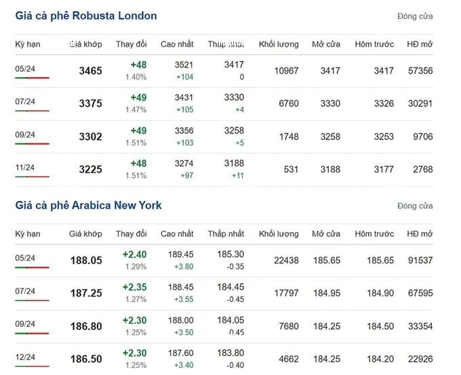Click the Arabica Đóng cửa status label
The image size is (461, 375).
point(415,206)
